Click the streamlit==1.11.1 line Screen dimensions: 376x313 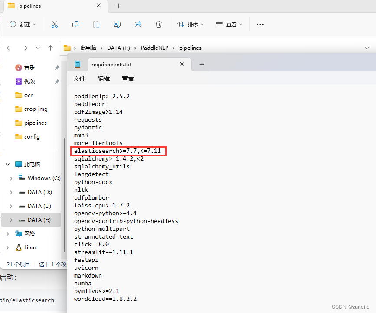(x=104, y=252)
